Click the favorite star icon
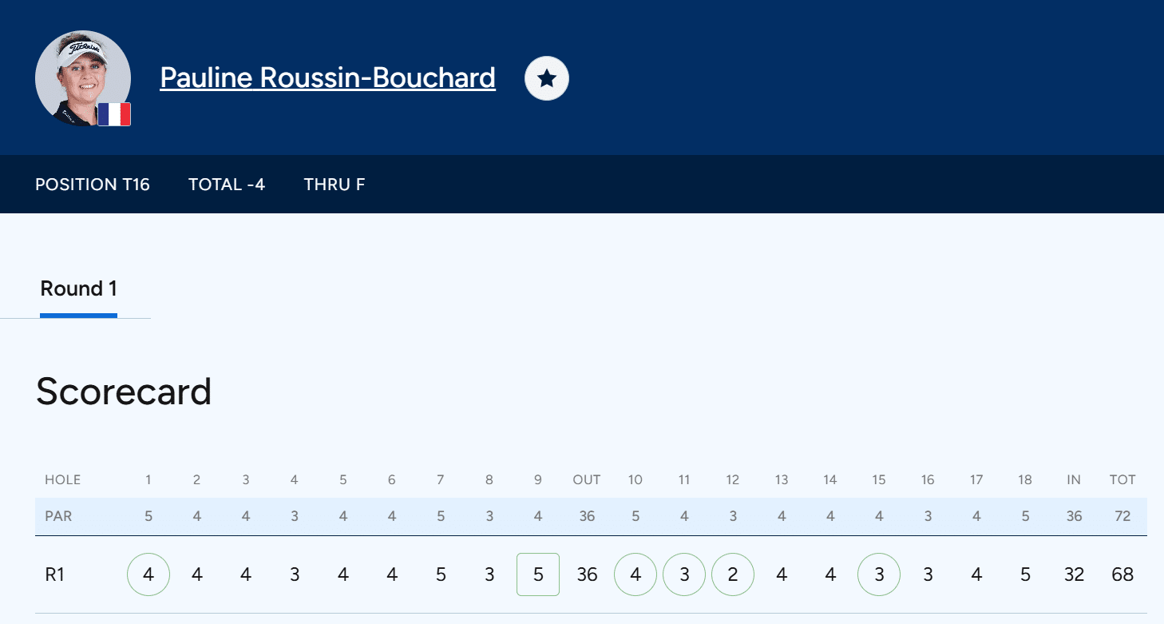 [x=546, y=78]
